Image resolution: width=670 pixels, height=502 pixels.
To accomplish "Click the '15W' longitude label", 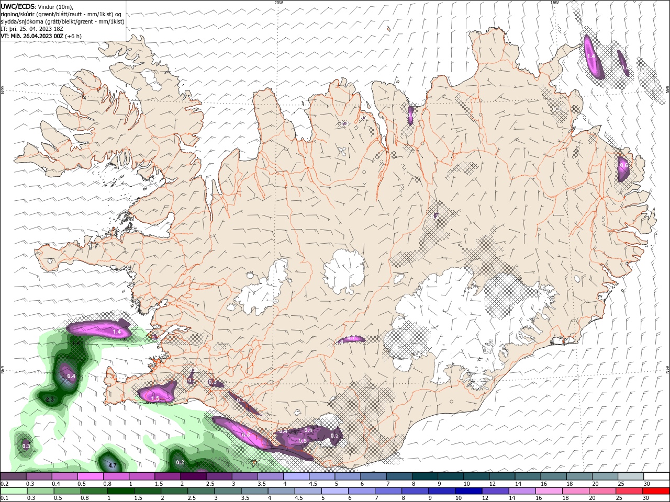I will click(555, 3).
